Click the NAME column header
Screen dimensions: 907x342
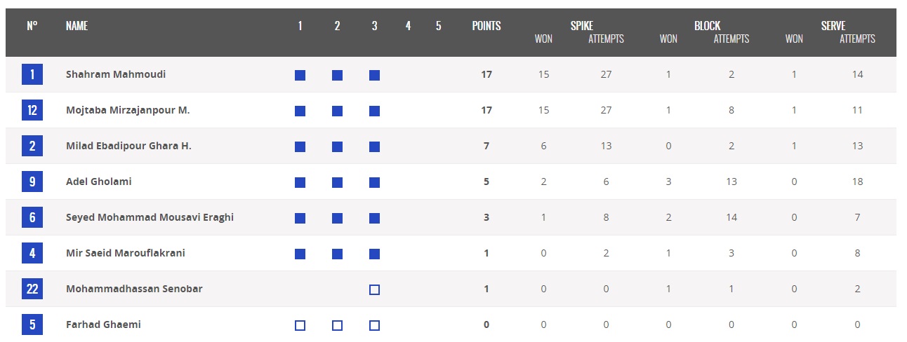[77, 26]
